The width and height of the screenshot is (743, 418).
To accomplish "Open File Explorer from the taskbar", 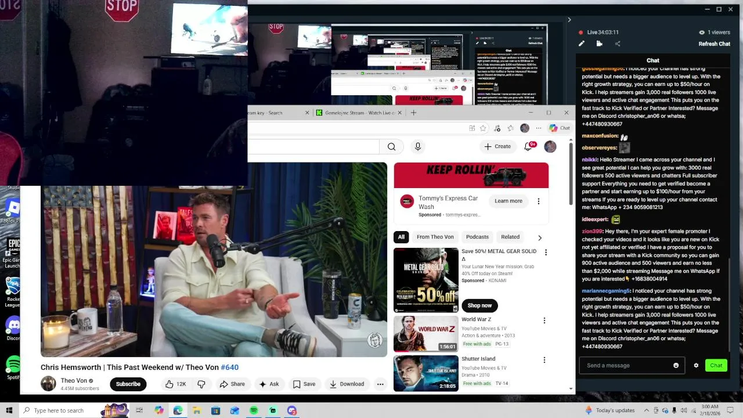I will [x=197, y=410].
